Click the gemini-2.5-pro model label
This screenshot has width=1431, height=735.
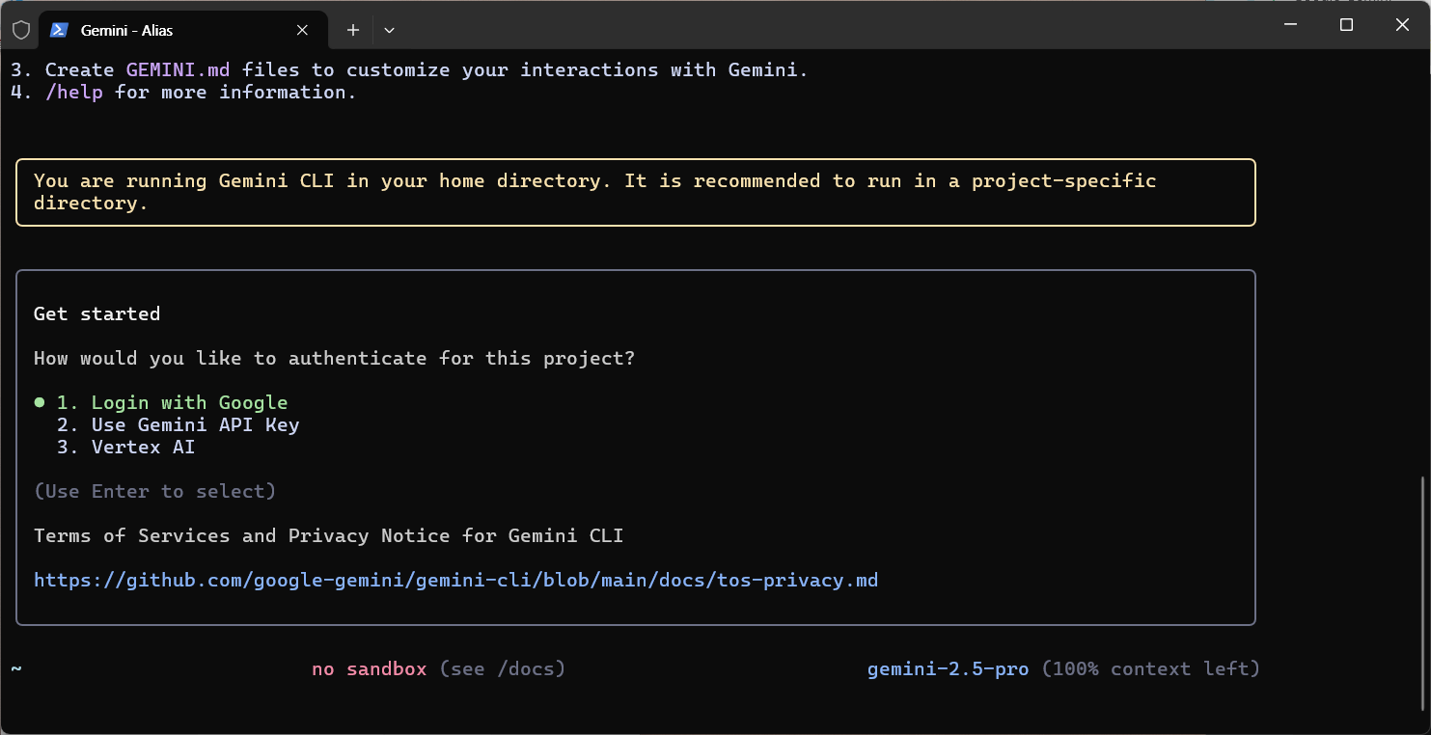tap(948, 668)
